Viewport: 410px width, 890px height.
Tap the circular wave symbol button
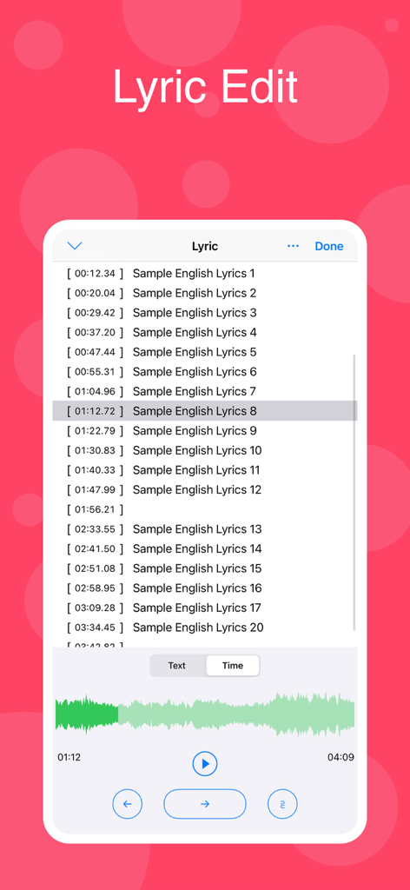click(282, 804)
